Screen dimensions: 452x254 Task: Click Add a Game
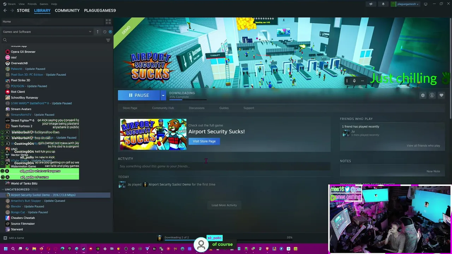coord(16,238)
